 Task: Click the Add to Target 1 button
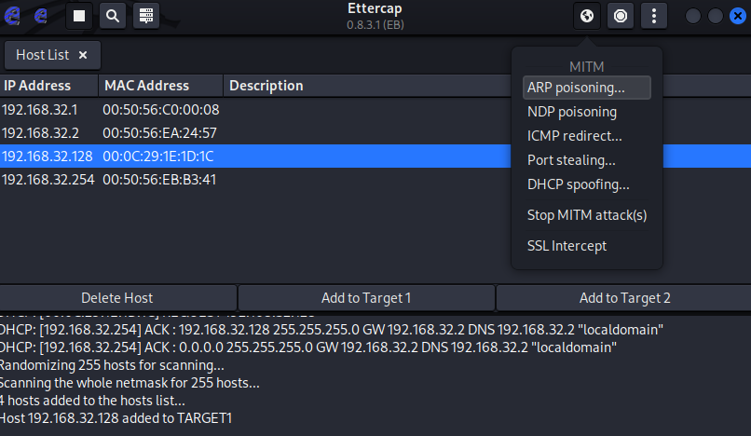point(366,298)
